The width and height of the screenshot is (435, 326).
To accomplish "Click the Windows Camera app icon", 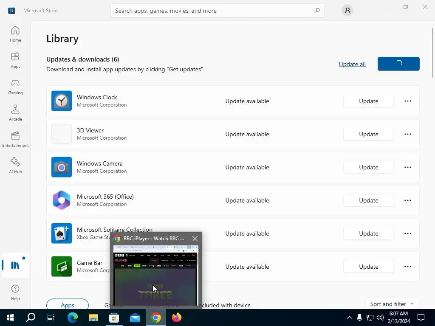I will point(62,167).
